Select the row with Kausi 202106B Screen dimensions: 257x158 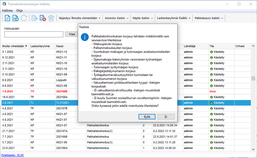coord(126,137)
